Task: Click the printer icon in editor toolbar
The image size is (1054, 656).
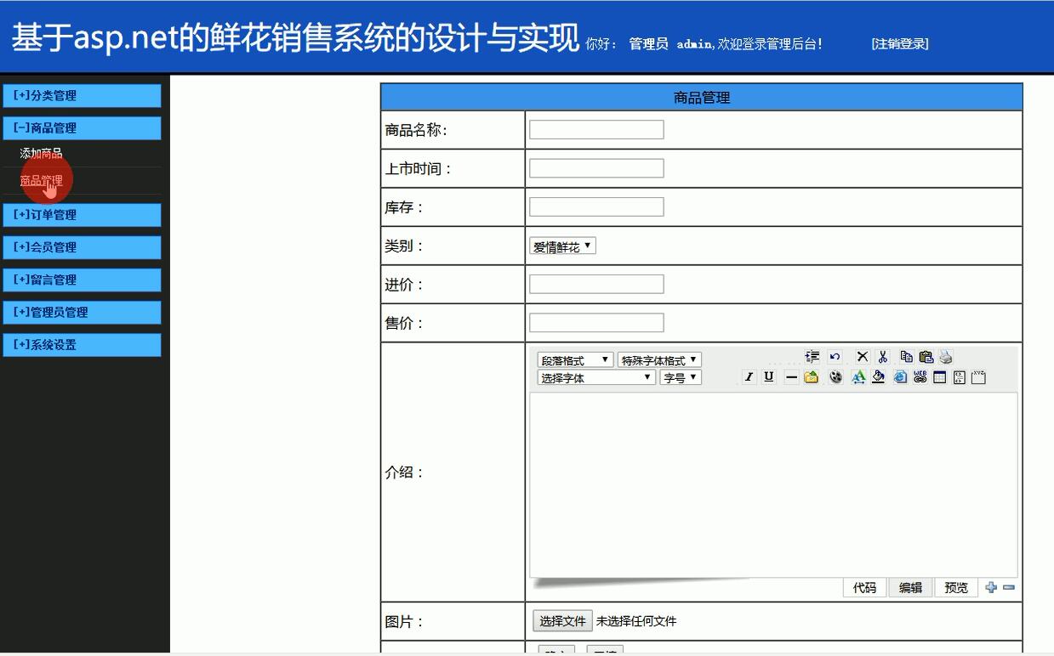Action: pyautogui.click(x=946, y=356)
